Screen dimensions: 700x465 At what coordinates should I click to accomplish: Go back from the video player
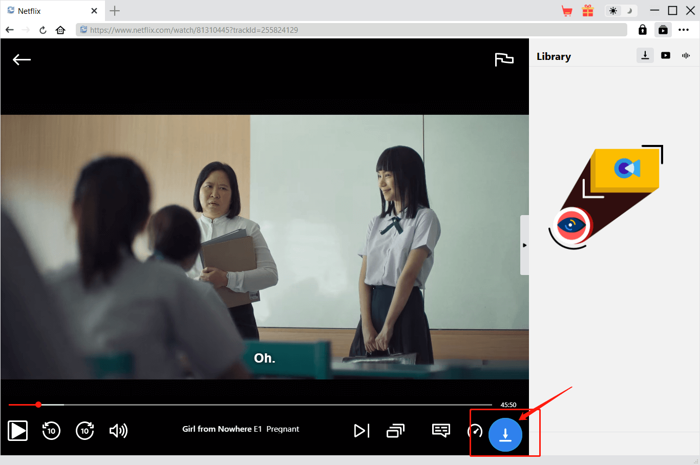pyautogui.click(x=22, y=60)
